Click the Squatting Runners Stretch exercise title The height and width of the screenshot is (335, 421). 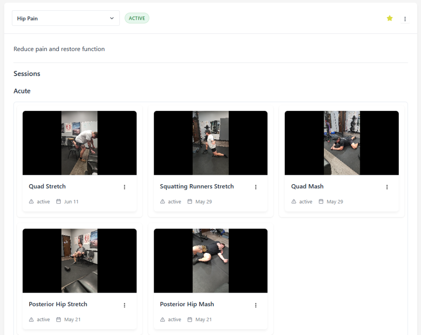point(197,186)
